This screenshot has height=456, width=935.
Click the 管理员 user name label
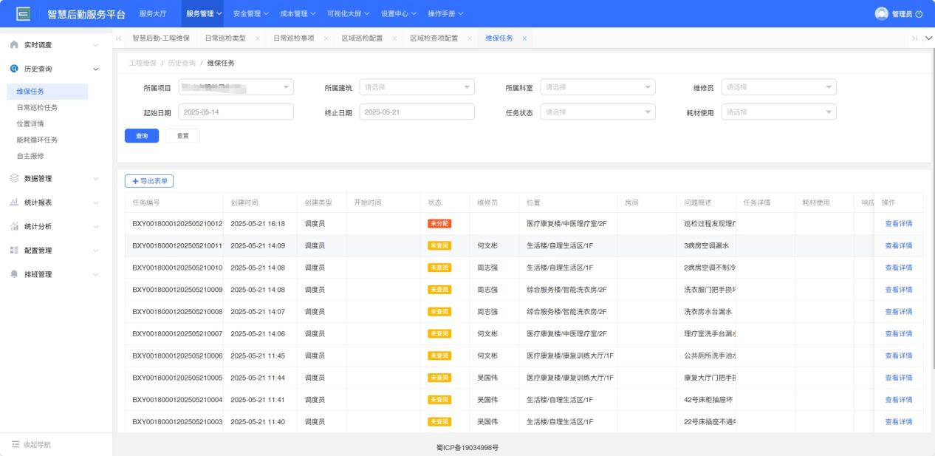pos(902,14)
